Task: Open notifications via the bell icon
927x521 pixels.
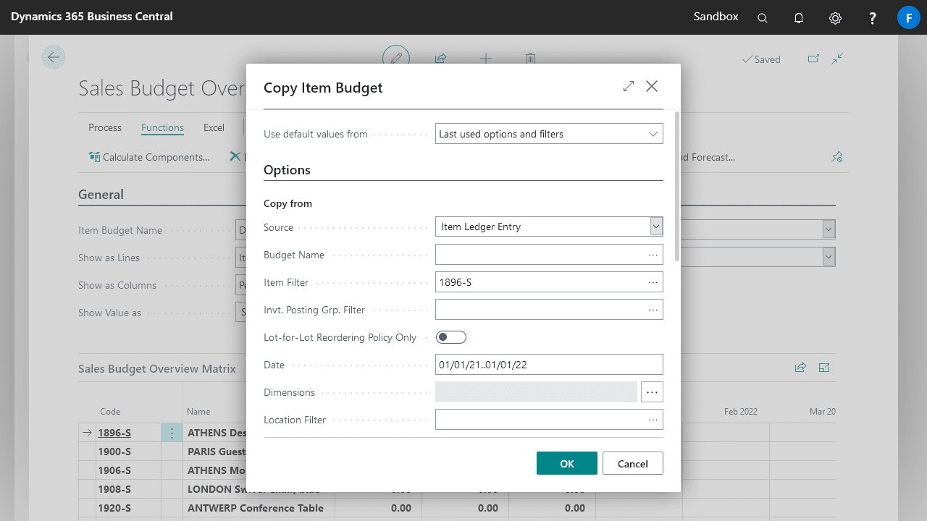Action: (799, 17)
